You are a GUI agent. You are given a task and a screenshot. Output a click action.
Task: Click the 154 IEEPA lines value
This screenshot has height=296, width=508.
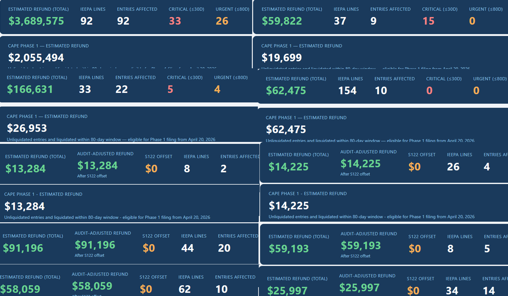347,91
